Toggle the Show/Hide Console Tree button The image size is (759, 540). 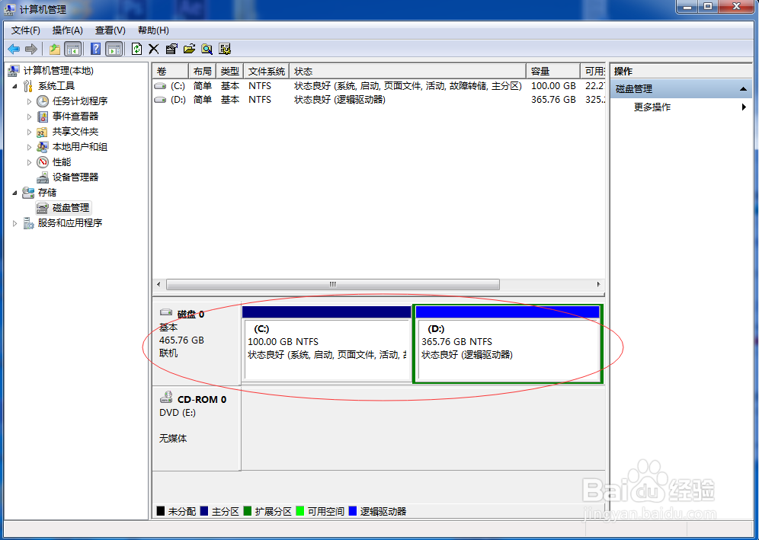pyautogui.click(x=72, y=49)
